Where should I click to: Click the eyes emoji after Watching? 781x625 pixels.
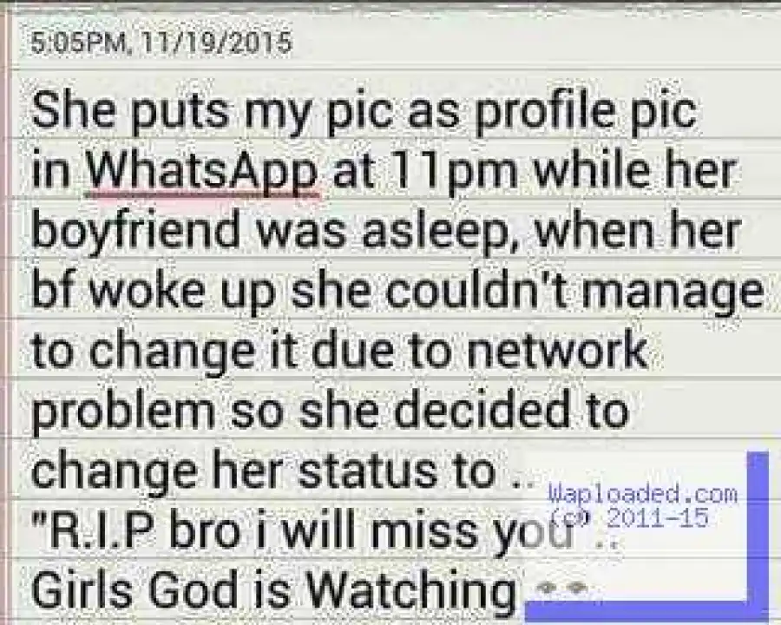[563, 589]
